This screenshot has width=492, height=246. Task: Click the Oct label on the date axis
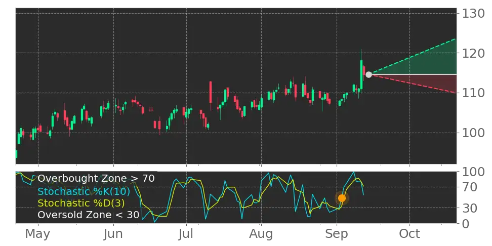click(409, 234)
